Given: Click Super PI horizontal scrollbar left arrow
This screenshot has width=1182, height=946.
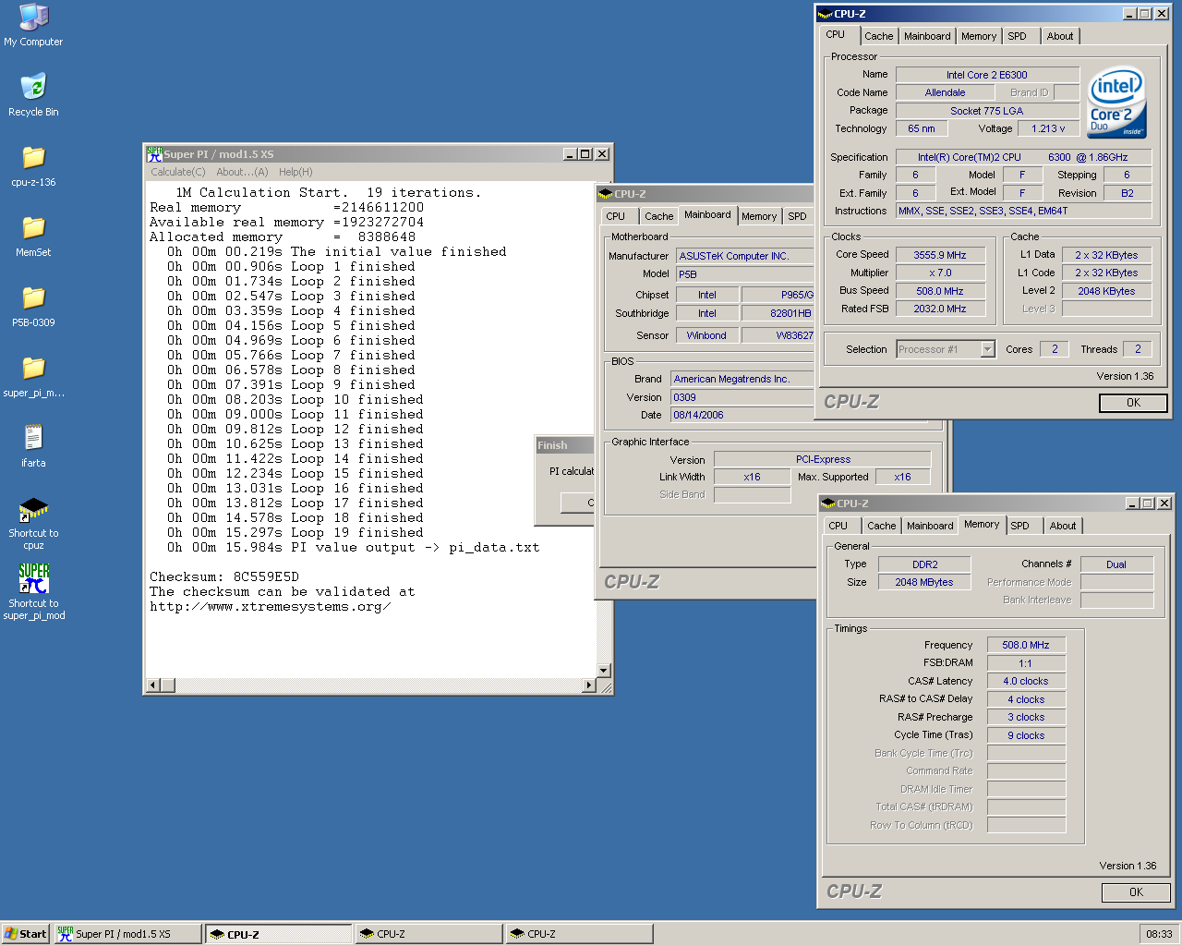Looking at the screenshot, I should 154,685.
